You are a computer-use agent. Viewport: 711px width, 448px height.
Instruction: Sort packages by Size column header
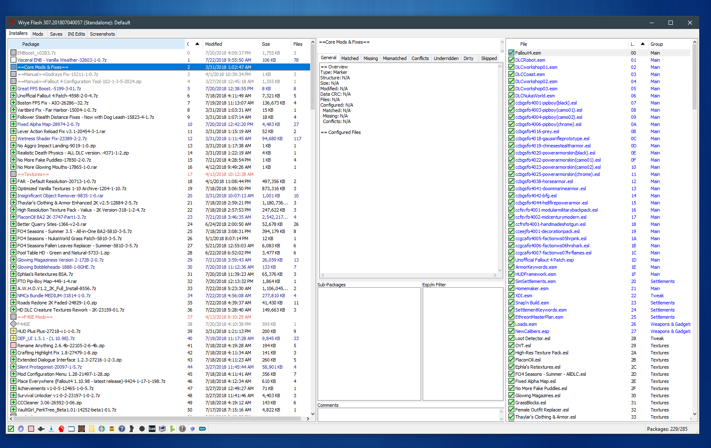click(275, 44)
